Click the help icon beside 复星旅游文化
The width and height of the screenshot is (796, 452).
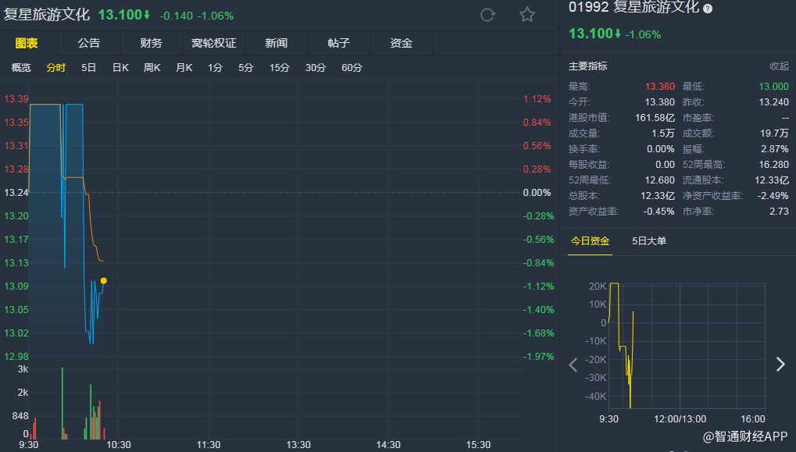pyautogui.click(x=708, y=9)
